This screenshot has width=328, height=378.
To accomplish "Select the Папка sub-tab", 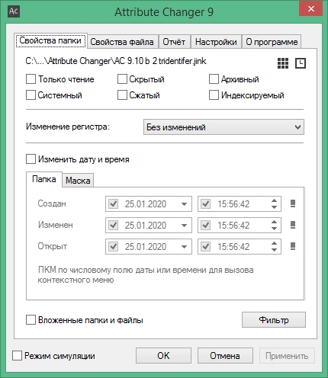I will click(44, 179).
